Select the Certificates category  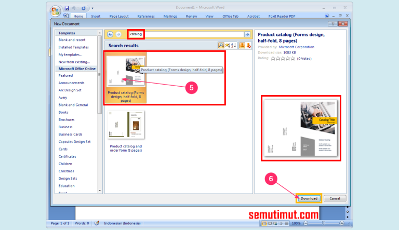tap(67, 156)
